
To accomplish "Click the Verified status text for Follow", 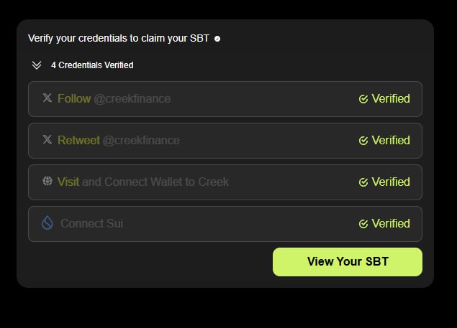I will [x=391, y=98].
